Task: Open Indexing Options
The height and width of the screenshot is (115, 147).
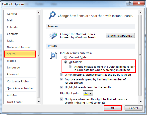Action: coord(120,36)
